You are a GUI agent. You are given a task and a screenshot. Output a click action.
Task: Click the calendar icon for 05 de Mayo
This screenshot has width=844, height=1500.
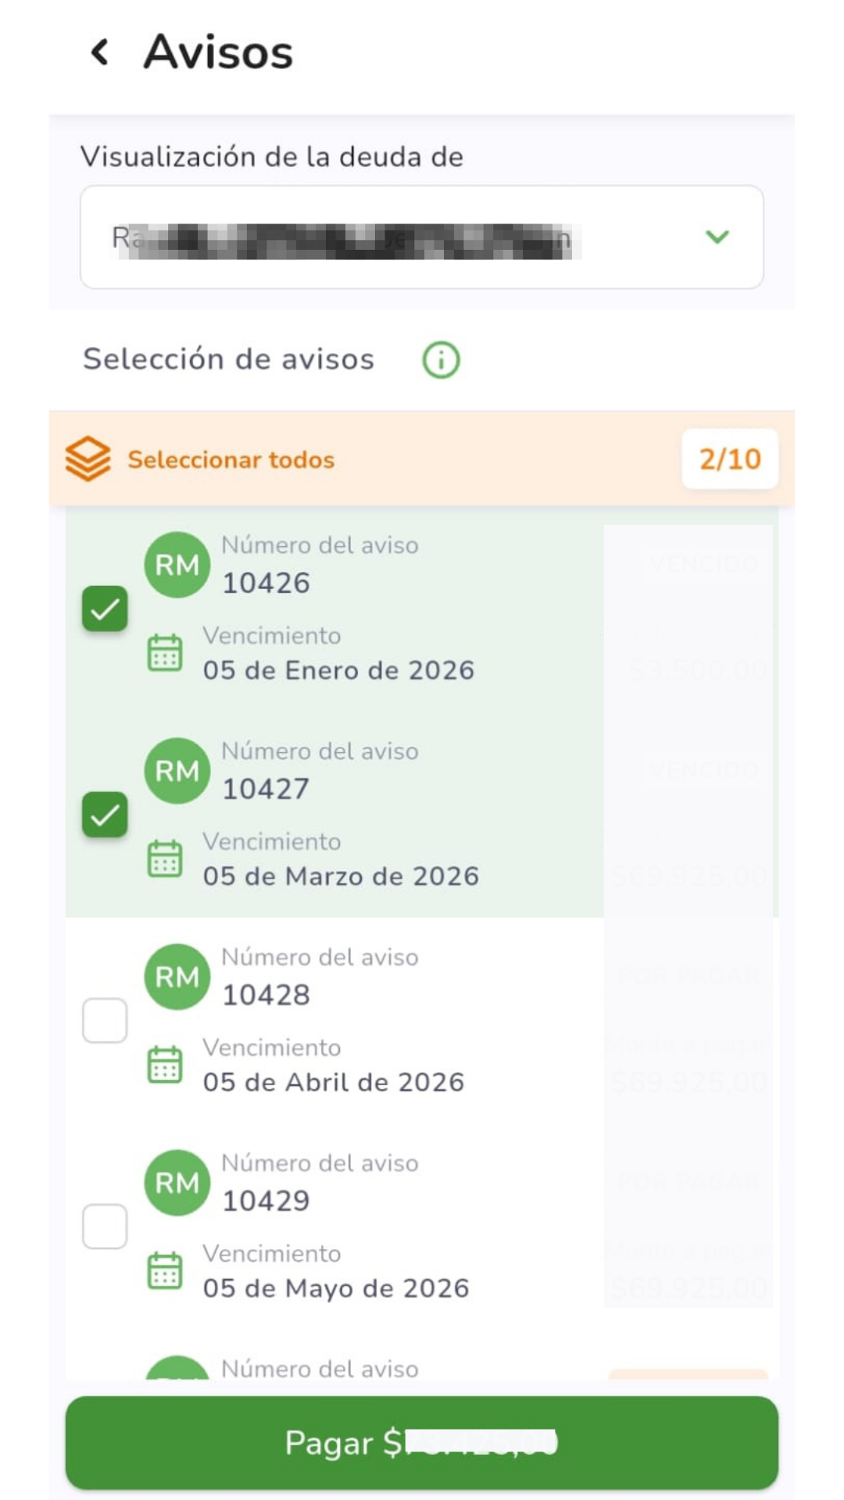tap(165, 1271)
